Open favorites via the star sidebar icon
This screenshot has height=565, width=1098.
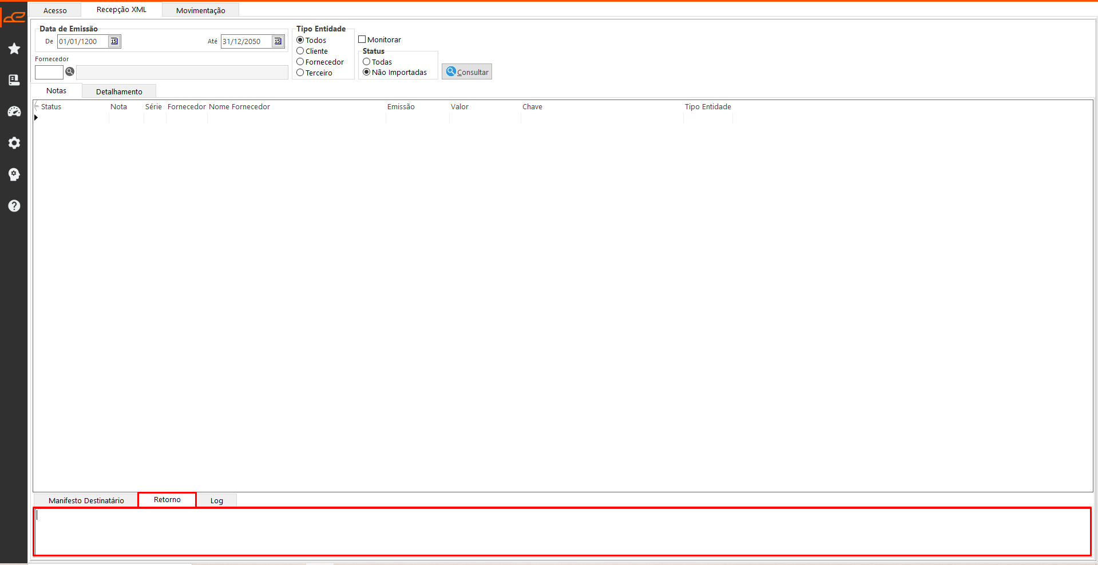14,49
